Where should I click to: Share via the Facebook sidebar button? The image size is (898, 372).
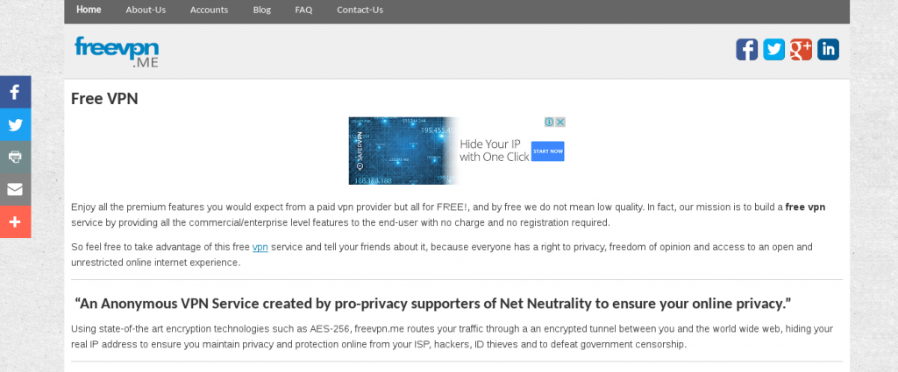15,92
